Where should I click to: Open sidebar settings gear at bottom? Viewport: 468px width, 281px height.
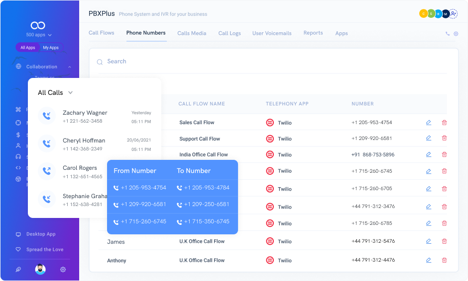(x=63, y=270)
